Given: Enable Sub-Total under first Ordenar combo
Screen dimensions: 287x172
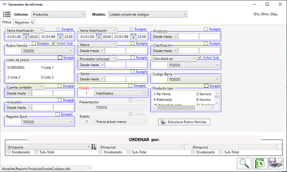Looking at the screenshot, I should [x=36, y=152].
